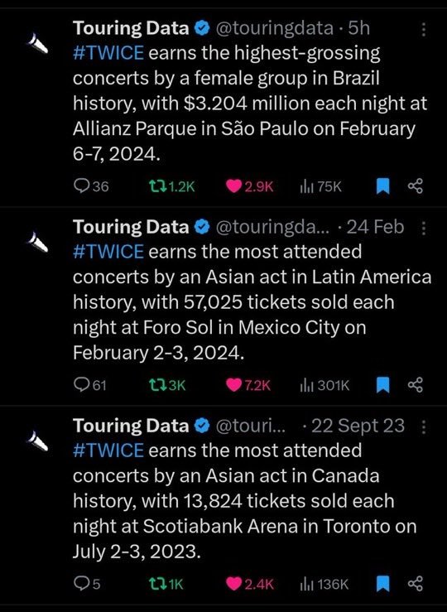Open more options for the 5h tweet
The width and height of the screenshot is (447, 612).
[424, 29]
